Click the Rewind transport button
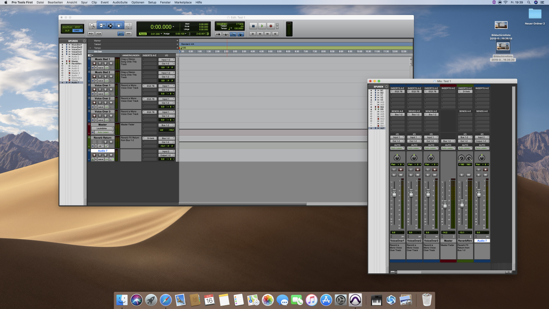Image resolution: width=549 pixels, height=309 pixels. (260, 34)
